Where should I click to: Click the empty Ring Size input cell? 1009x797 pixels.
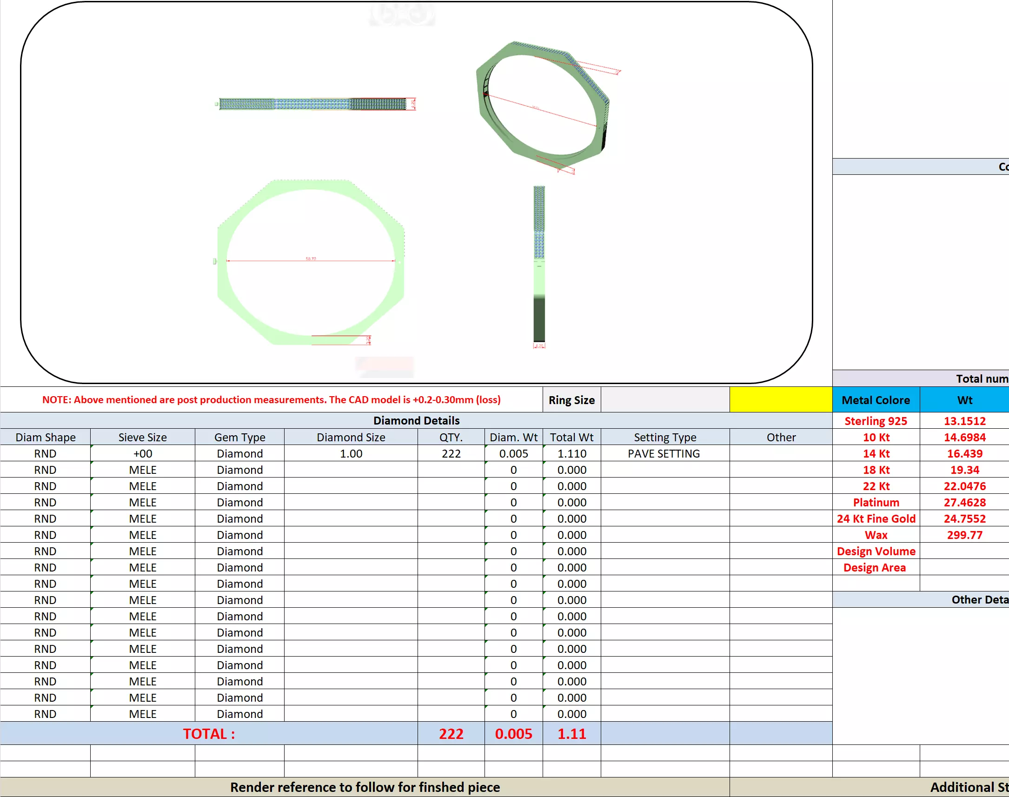tap(664, 400)
